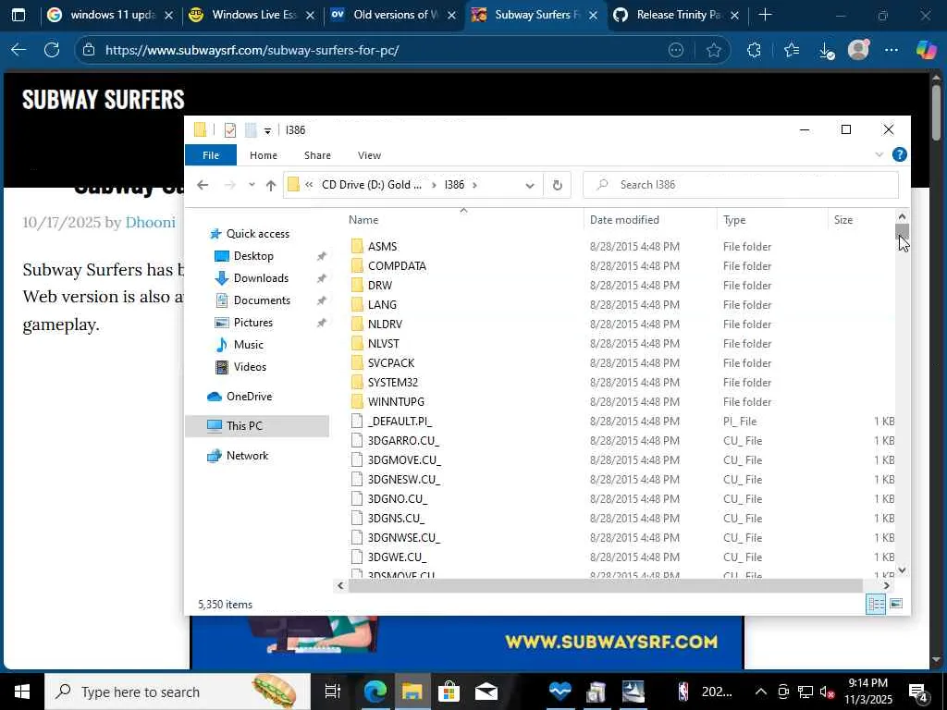Open a new browser tab

[x=765, y=15]
